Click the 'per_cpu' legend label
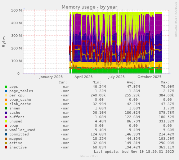Image resolution: width=179 pixels, height=160 pixels. [17, 95]
